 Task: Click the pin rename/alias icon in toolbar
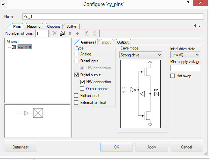point(62,33)
